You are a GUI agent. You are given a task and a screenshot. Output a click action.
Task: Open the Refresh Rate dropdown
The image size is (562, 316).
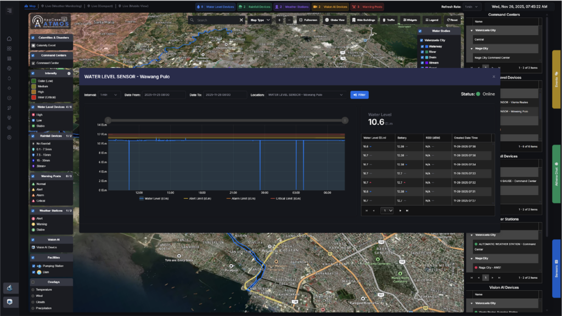[471, 7]
